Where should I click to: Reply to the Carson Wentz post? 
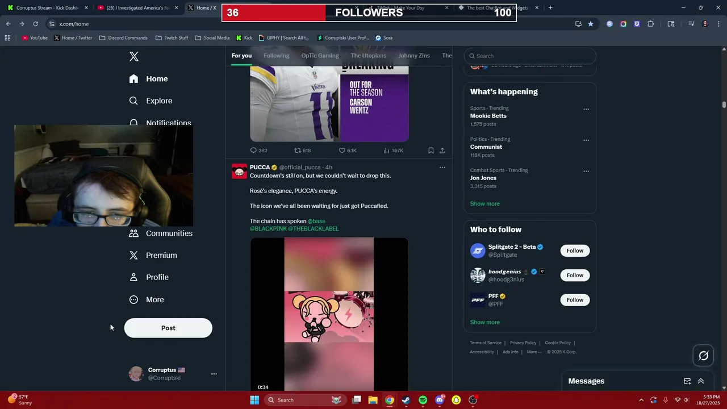258,151
